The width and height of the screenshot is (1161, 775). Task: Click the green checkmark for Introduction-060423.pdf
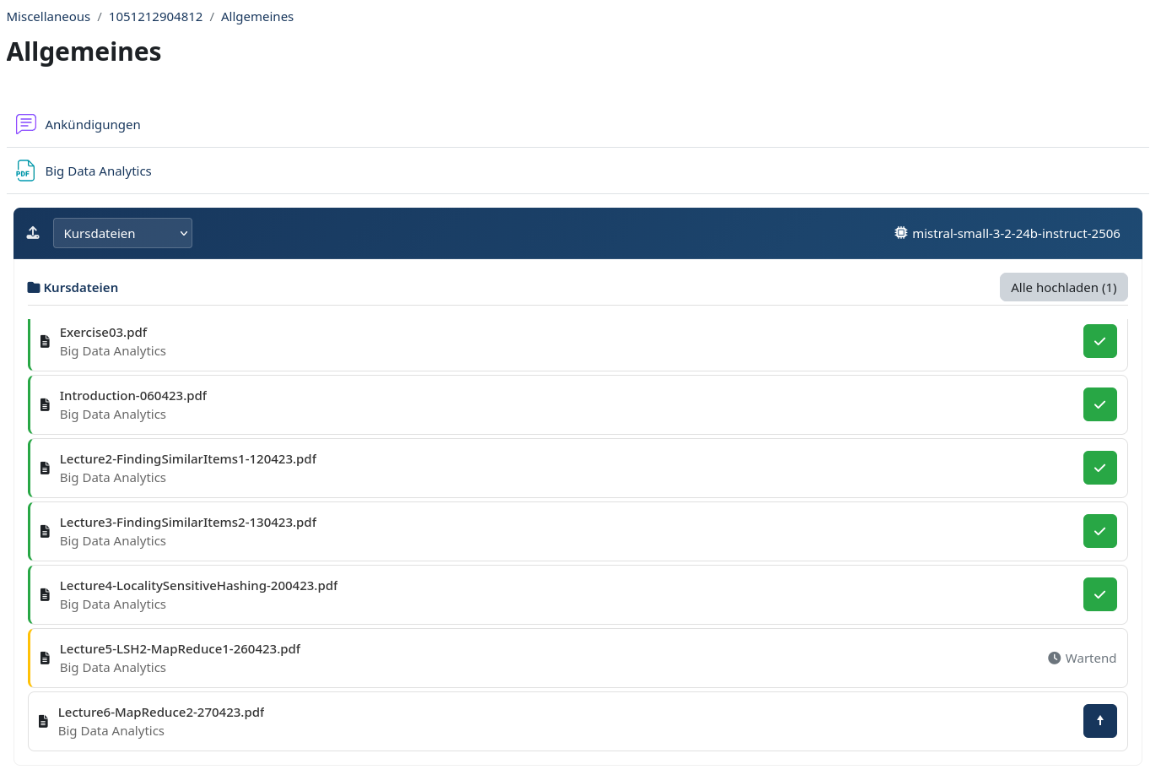1099,404
